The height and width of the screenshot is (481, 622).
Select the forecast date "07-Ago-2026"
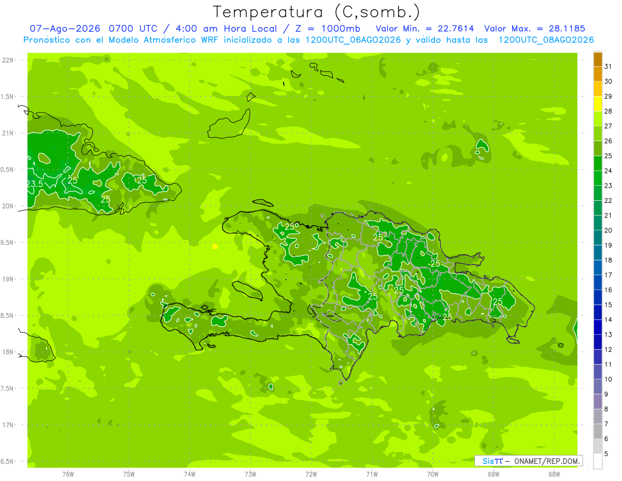pos(65,29)
